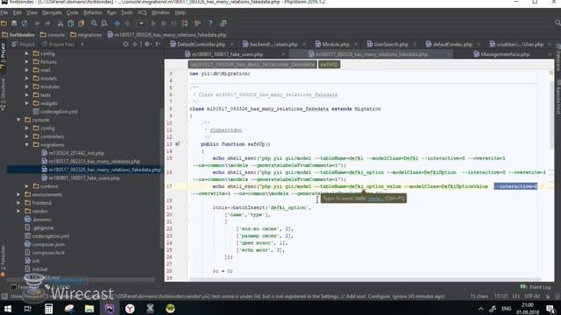The width and height of the screenshot is (561, 315).
Task: Click the Run play icon
Action: [x=153, y=24]
